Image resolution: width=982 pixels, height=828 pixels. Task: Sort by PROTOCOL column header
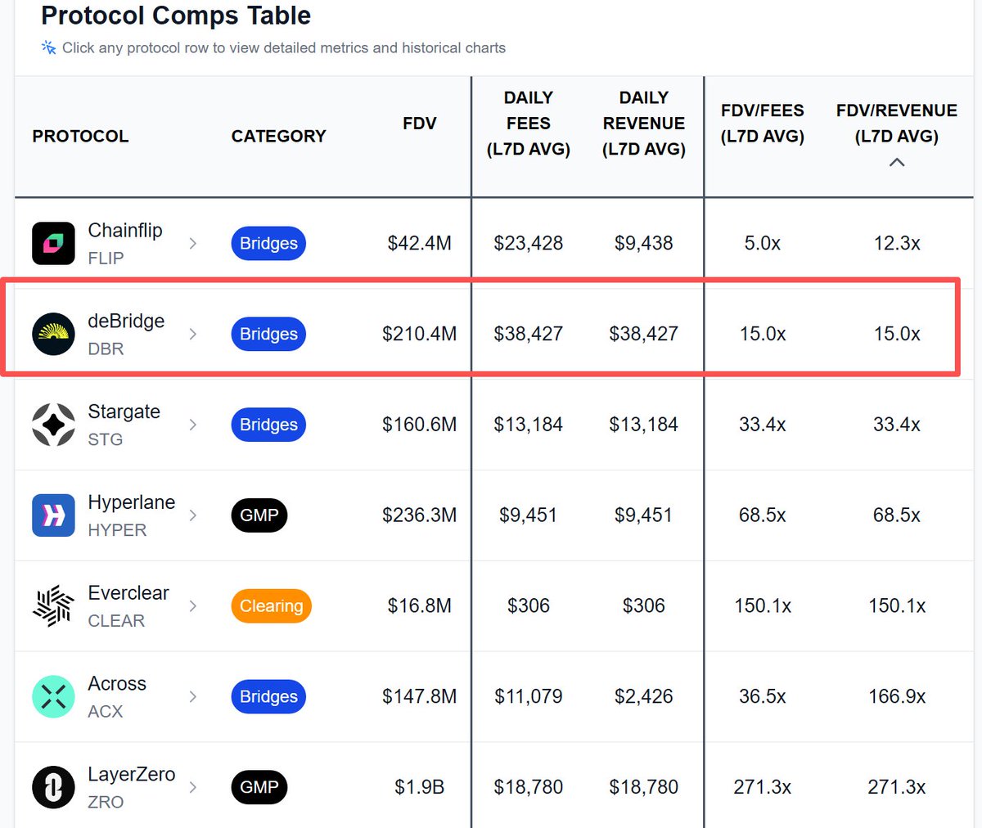pyautogui.click(x=80, y=136)
